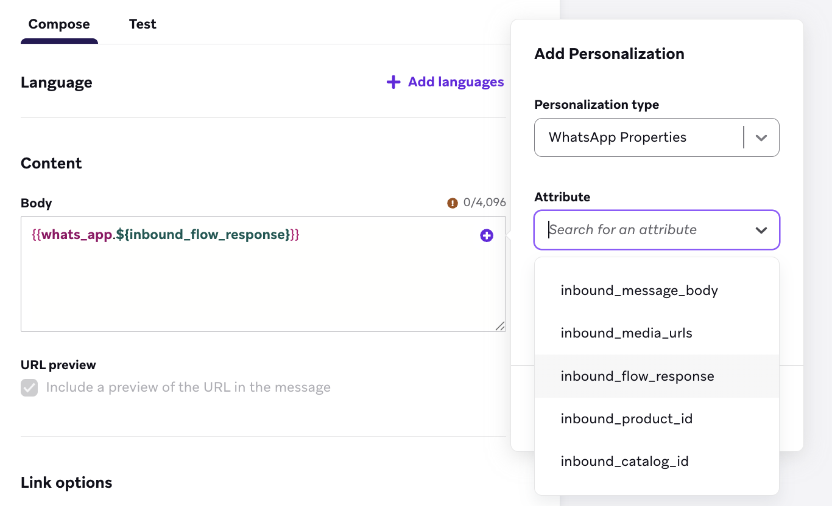Switch to the Test tab
832x506 pixels.
pyautogui.click(x=143, y=24)
